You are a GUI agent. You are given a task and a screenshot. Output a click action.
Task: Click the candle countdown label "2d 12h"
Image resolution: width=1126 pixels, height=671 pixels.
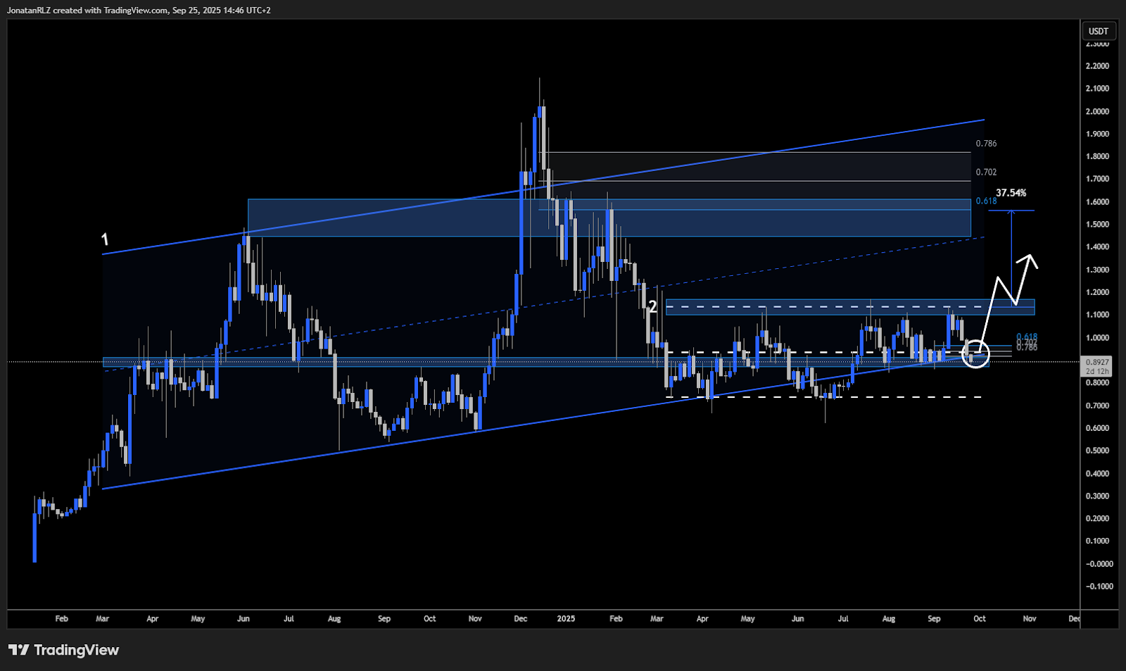pyautogui.click(x=1097, y=371)
